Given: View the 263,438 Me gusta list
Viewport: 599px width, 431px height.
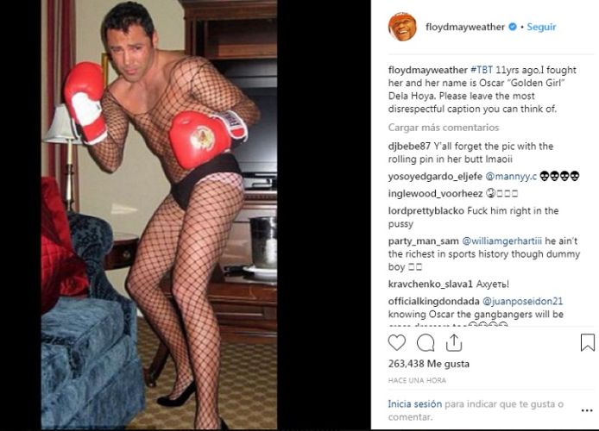Looking at the screenshot, I should [x=429, y=364].
